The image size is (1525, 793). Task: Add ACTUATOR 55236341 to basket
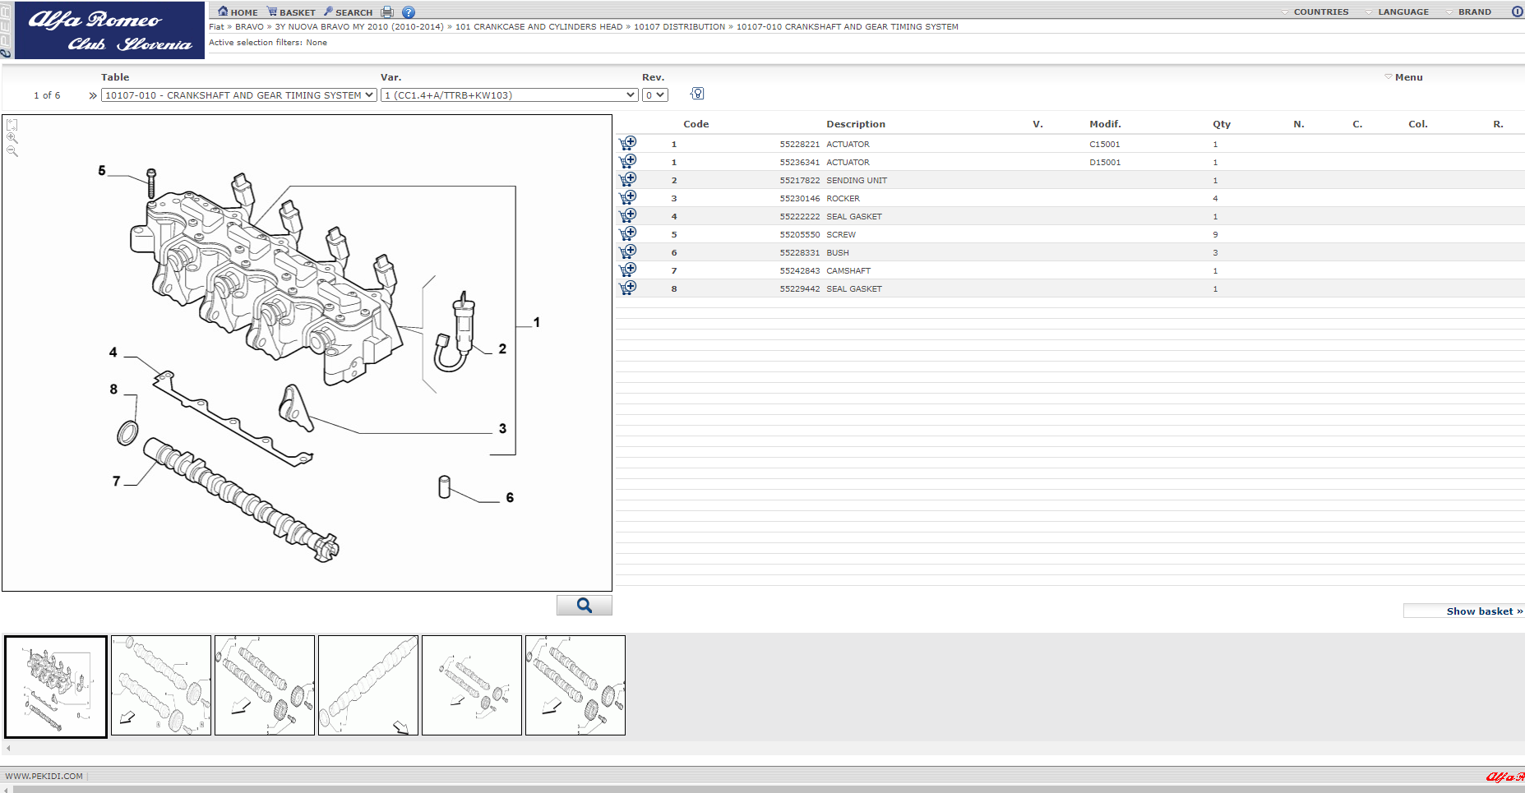coord(628,161)
